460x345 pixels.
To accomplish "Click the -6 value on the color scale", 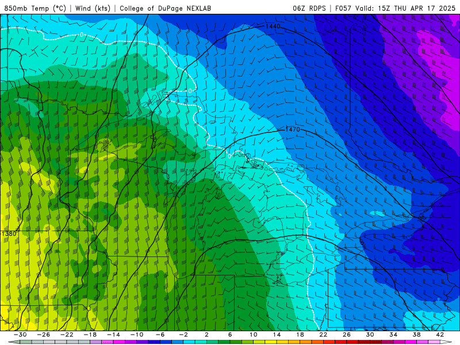I will (x=160, y=335).
